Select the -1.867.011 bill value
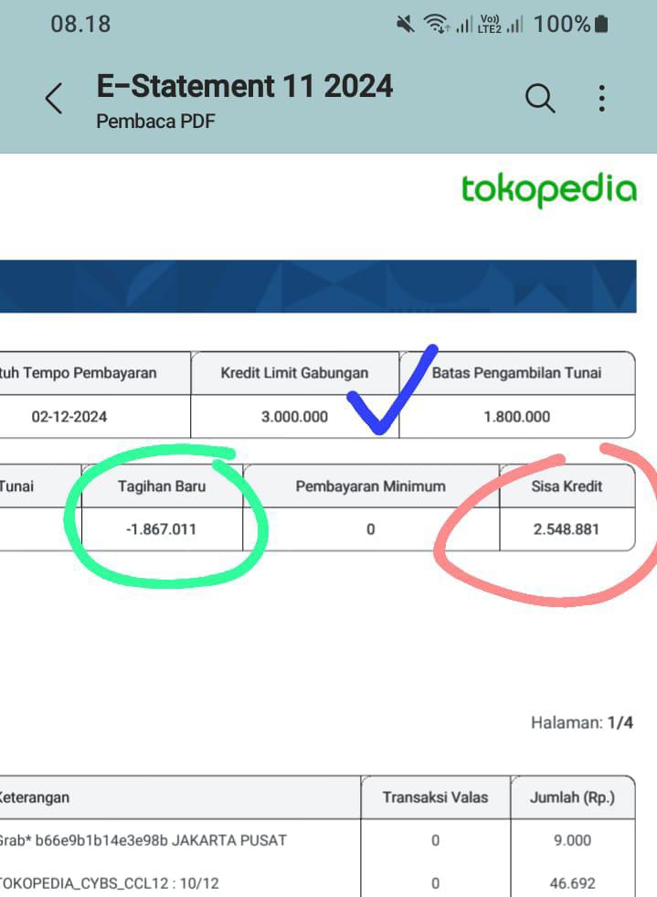 click(161, 529)
